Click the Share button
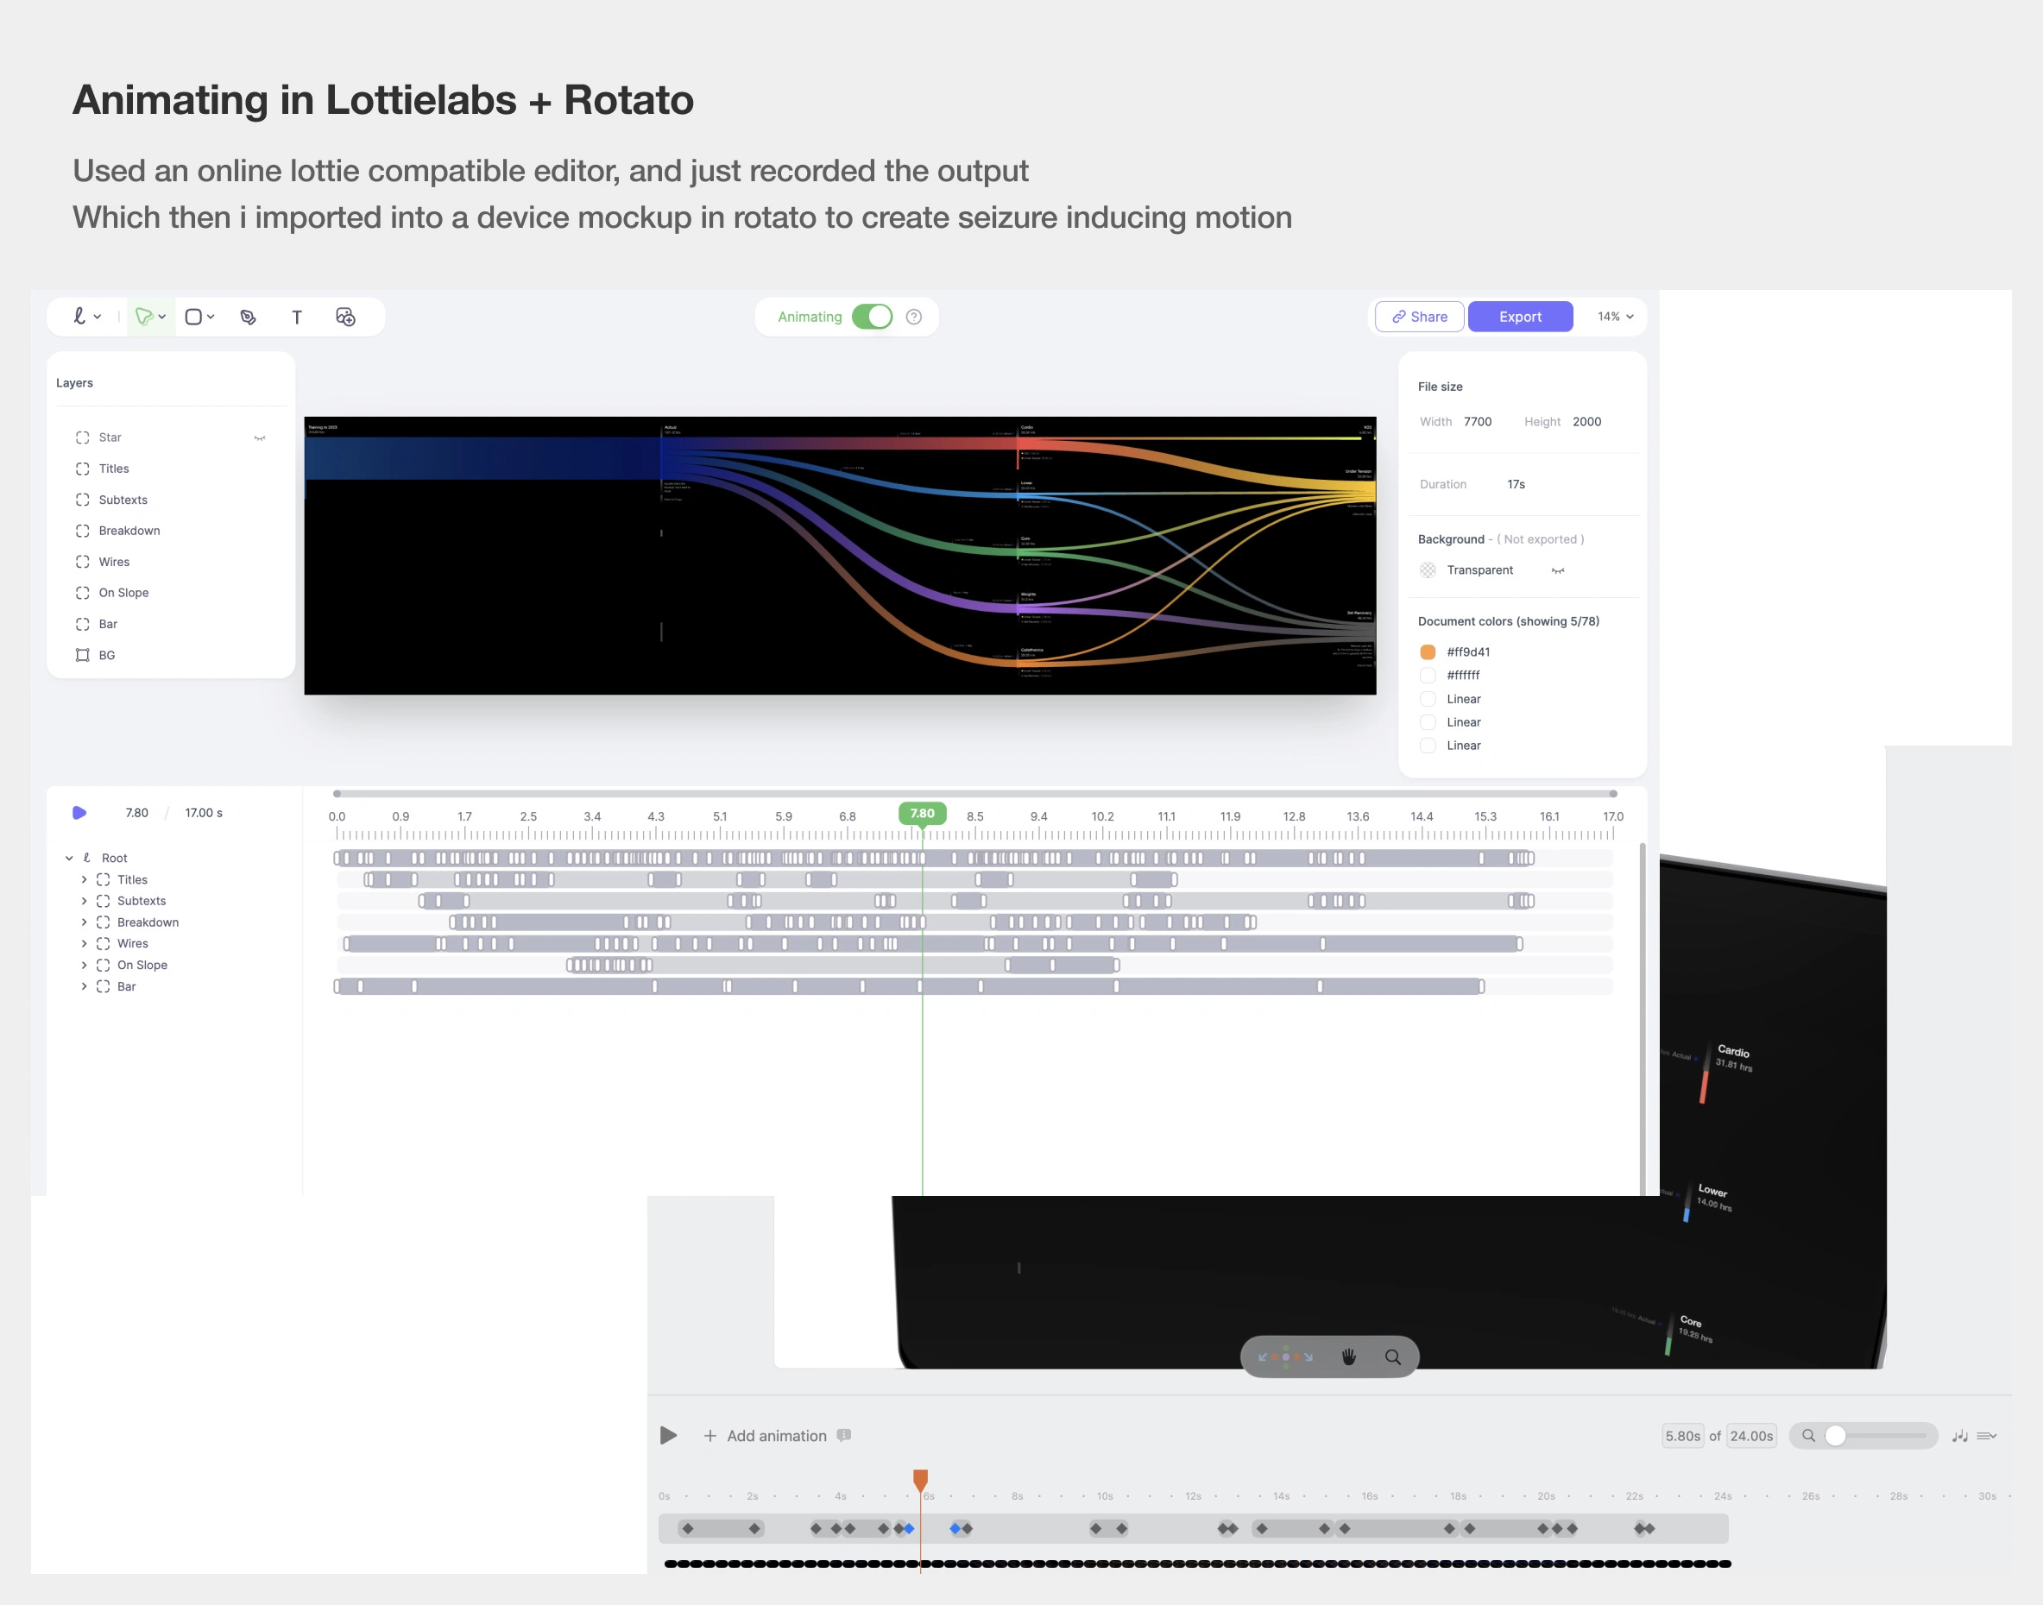This screenshot has width=2043, height=1605. click(x=1419, y=317)
